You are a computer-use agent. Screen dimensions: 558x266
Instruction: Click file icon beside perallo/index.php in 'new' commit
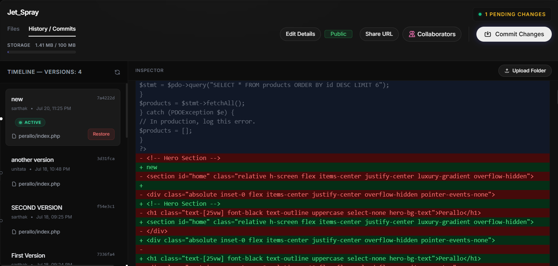coord(14,136)
